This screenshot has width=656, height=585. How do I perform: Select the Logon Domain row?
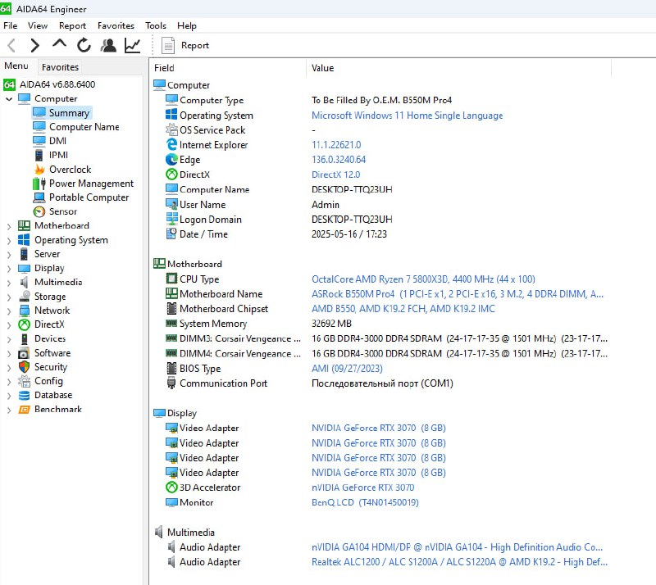tap(380, 220)
